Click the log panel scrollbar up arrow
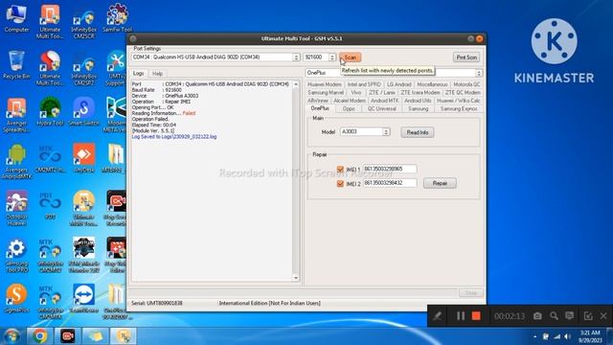This screenshot has height=345, width=613. point(296,84)
